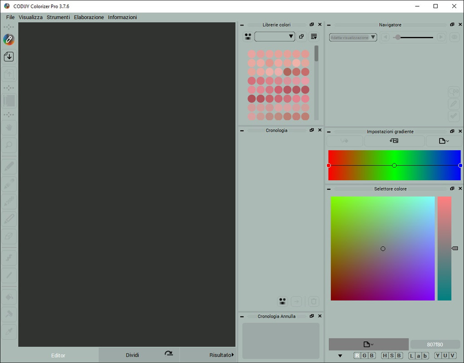Close the Impostazioni gradiente panel
The image size is (464, 363).
pyautogui.click(x=460, y=131)
